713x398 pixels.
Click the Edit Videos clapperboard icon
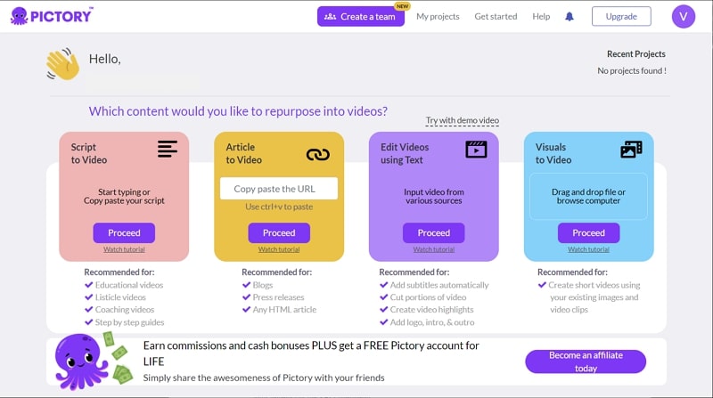[x=476, y=149]
